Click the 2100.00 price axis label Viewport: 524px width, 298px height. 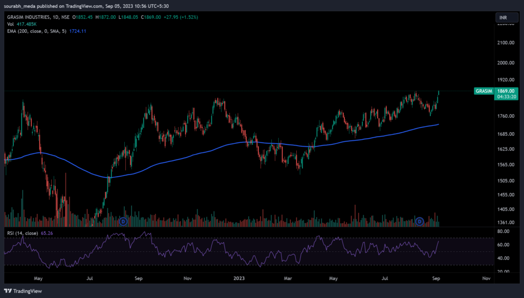(506, 42)
